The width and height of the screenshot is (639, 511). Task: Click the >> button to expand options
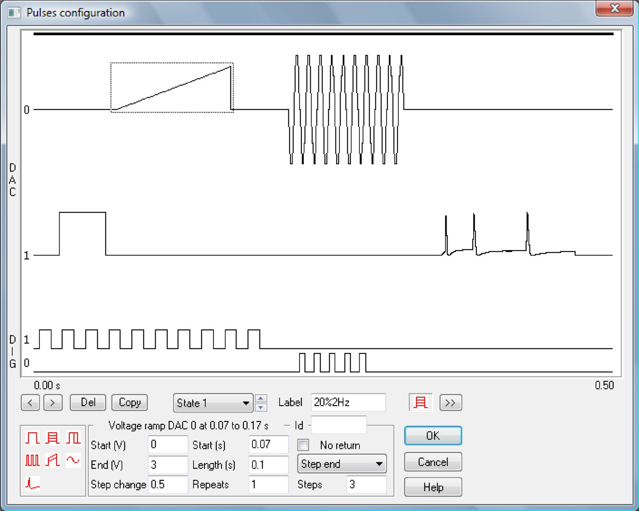point(451,402)
